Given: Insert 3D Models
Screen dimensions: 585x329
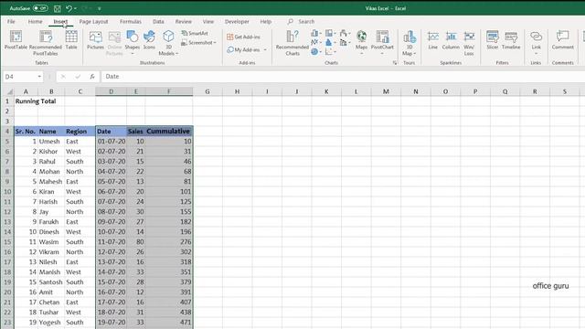Looking at the screenshot, I should (168, 43).
